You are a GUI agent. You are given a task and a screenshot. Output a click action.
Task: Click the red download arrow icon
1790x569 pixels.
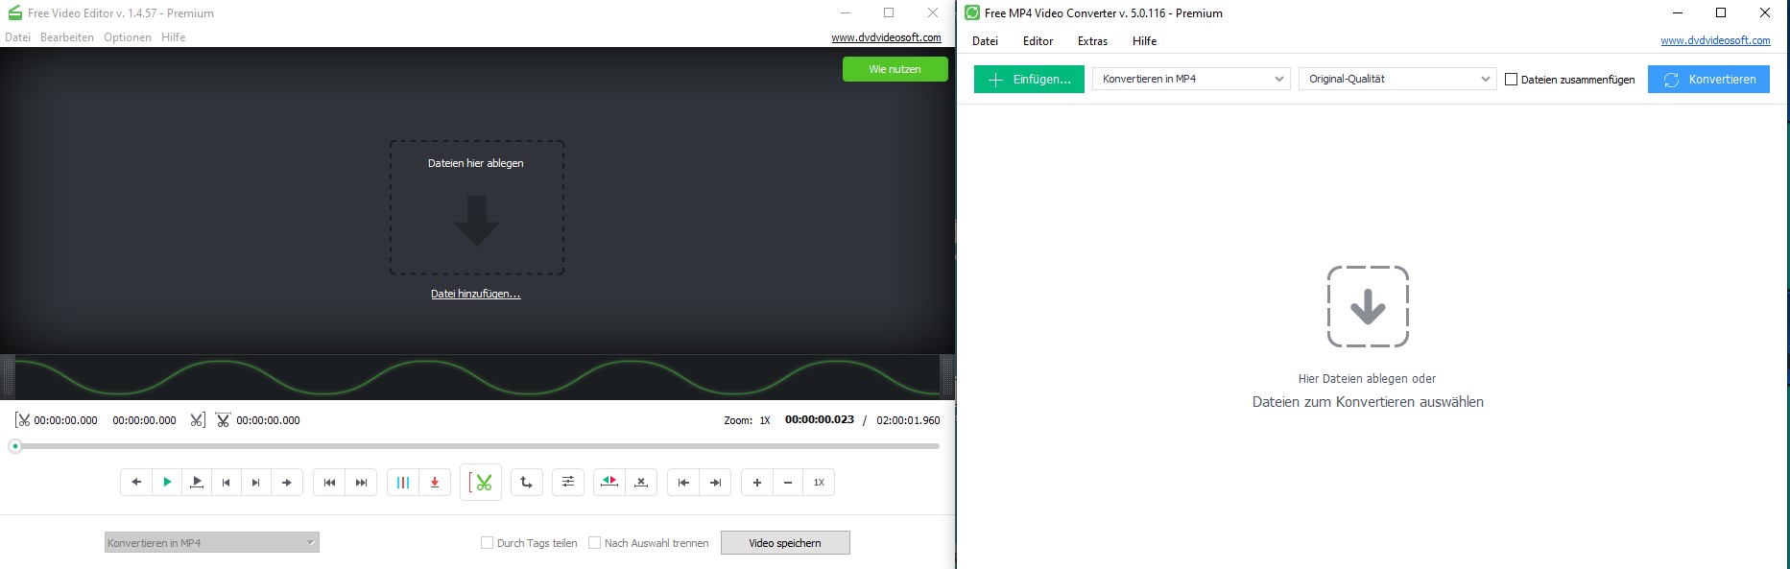[435, 482]
